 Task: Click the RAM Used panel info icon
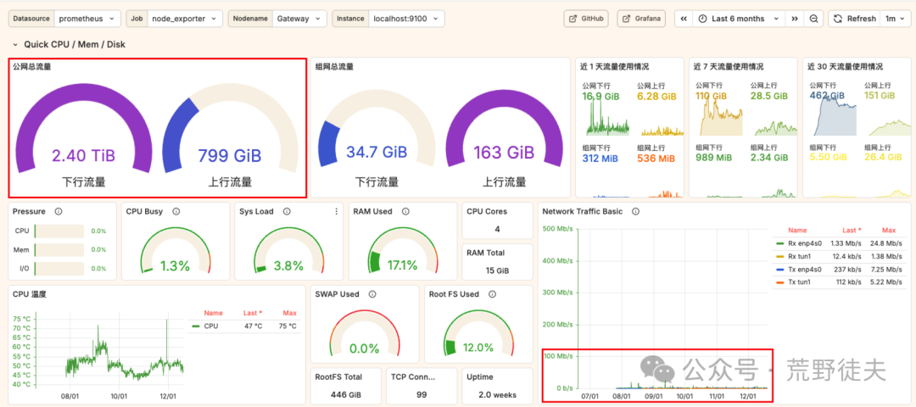tap(405, 211)
